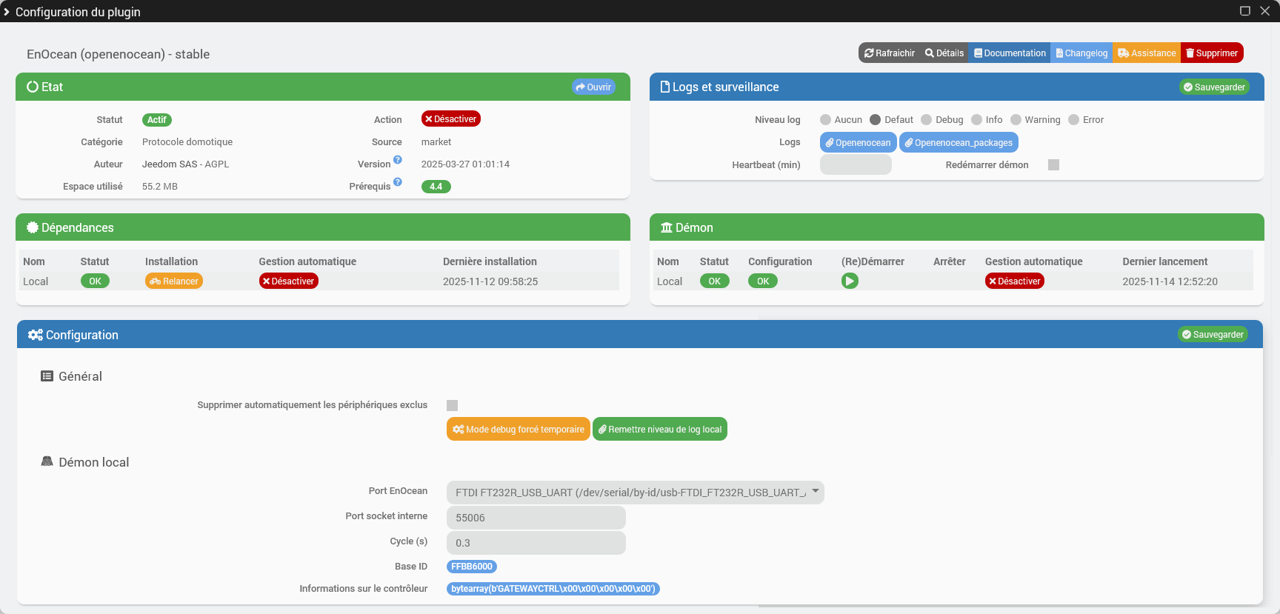This screenshot has height=614, width=1280.
Task: Click the Logs et surveillance file icon
Action: click(x=665, y=87)
